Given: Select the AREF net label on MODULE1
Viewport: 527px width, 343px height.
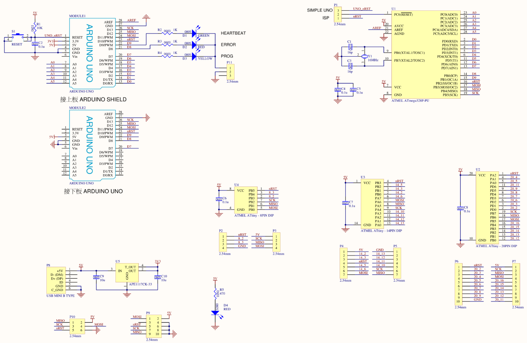Looking at the screenshot, I should 131,20.
